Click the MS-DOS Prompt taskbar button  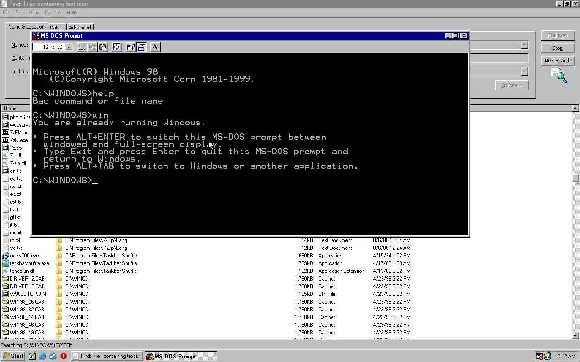tap(180, 356)
